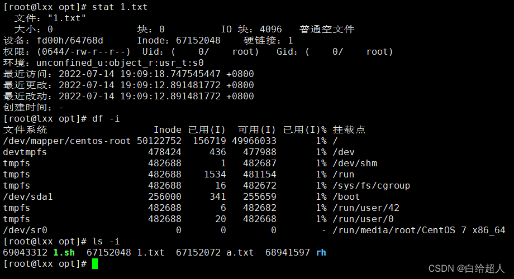
Task: Click the text '普通空文件'
Action: pos(327,29)
